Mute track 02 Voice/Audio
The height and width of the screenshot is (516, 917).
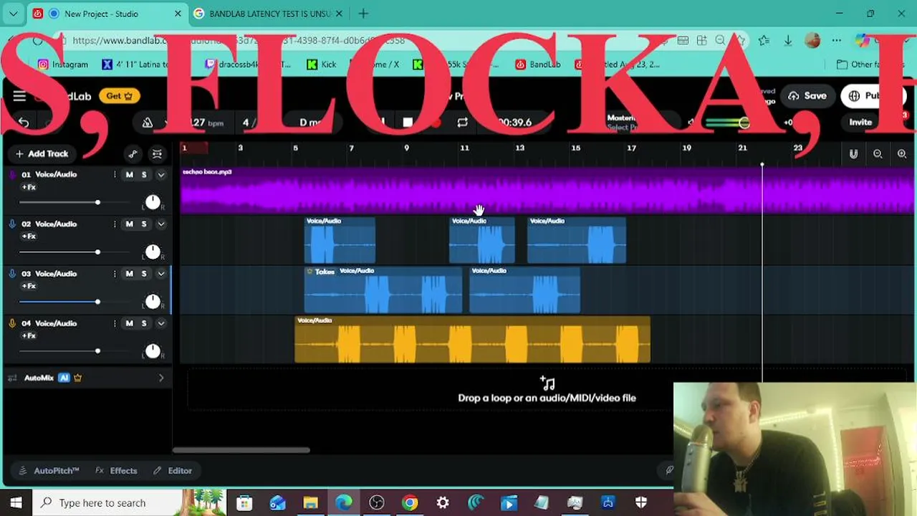[x=130, y=224]
